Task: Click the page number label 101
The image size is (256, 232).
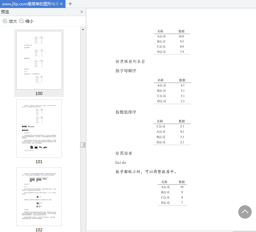Action: [x=39, y=162]
